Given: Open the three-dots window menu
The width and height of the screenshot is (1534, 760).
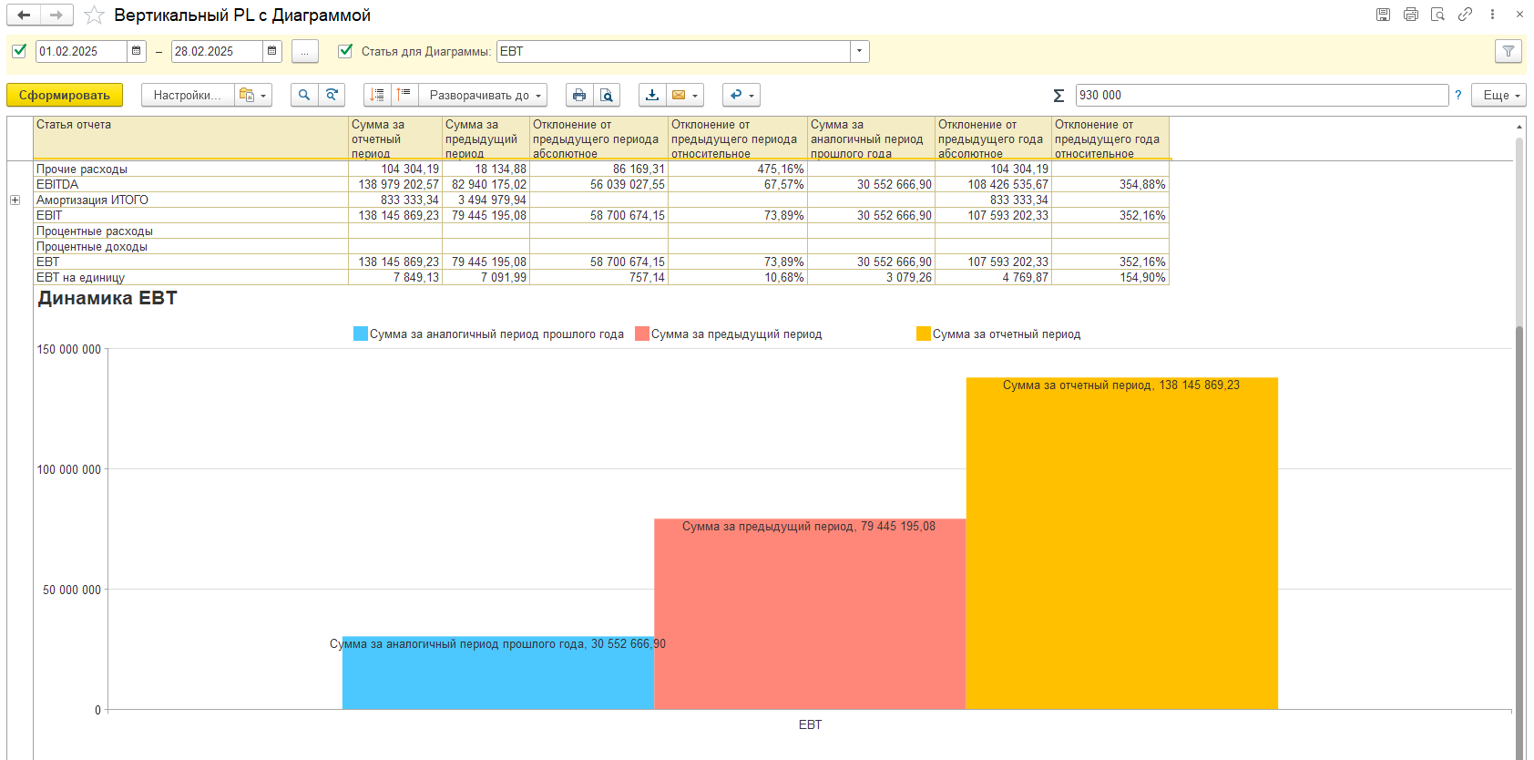Looking at the screenshot, I should (x=1492, y=15).
